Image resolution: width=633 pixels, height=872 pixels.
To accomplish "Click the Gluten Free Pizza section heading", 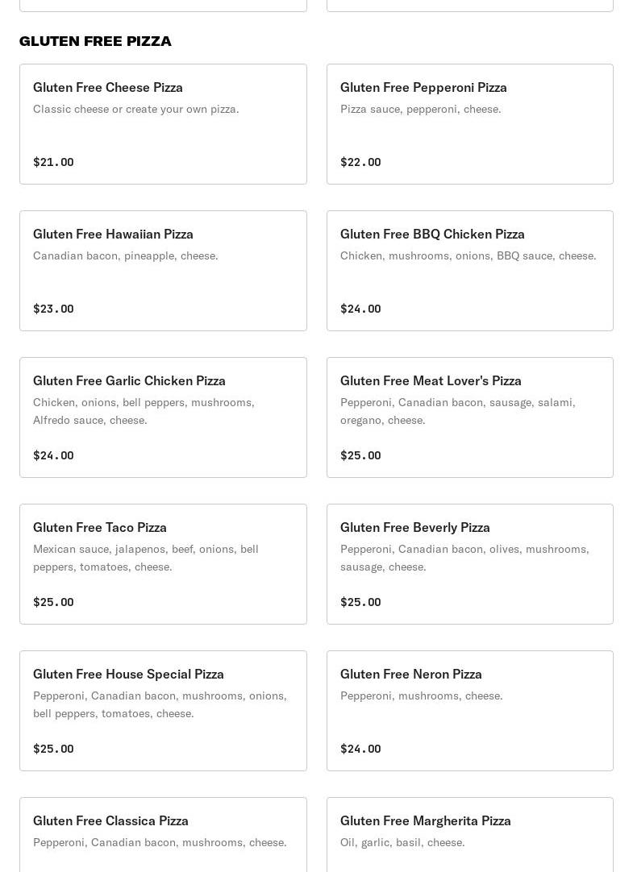I will (x=95, y=41).
